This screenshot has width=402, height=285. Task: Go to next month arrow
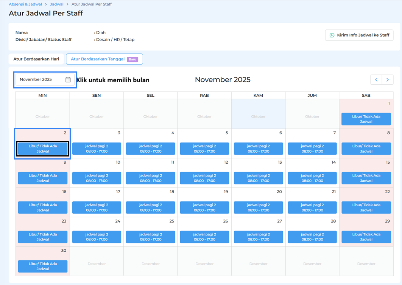(388, 80)
